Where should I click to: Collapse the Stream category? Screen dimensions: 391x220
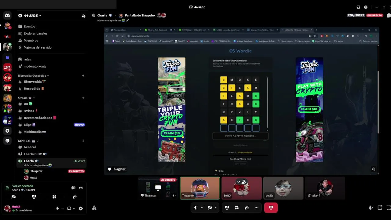26,98
